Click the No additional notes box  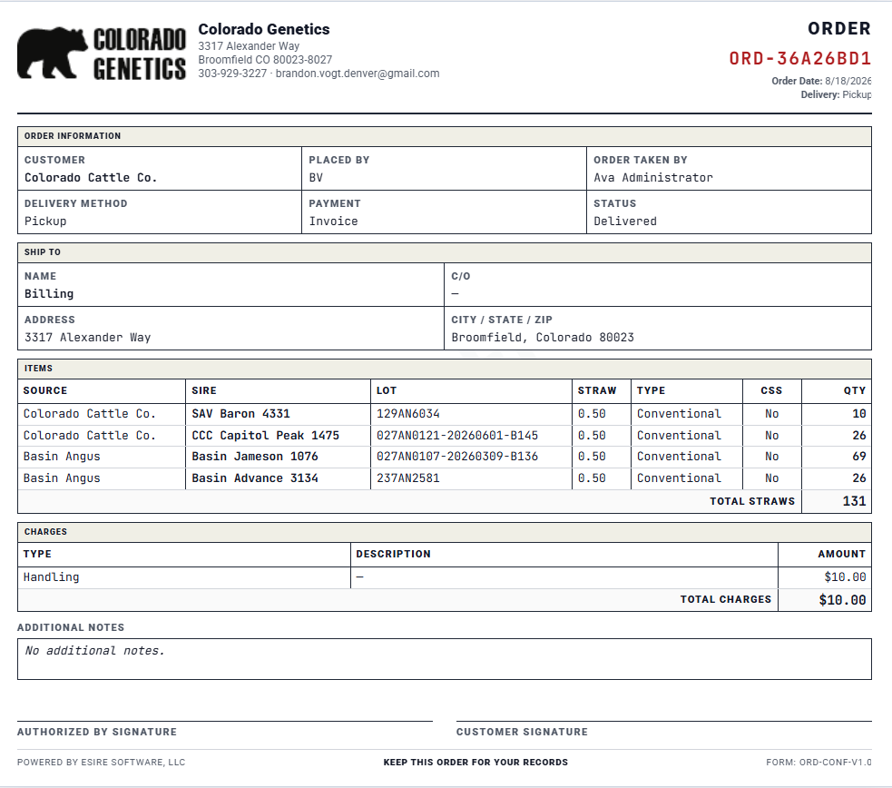pyautogui.click(x=445, y=659)
